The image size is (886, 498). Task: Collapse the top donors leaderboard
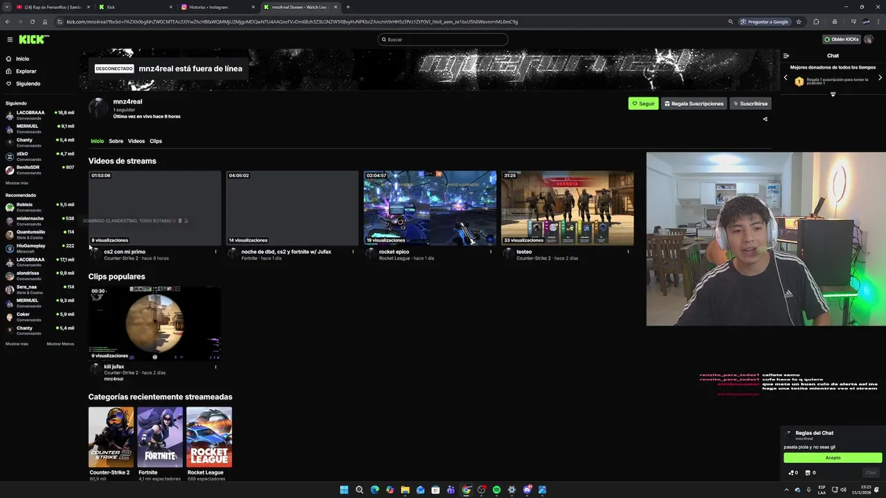(x=833, y=94)
